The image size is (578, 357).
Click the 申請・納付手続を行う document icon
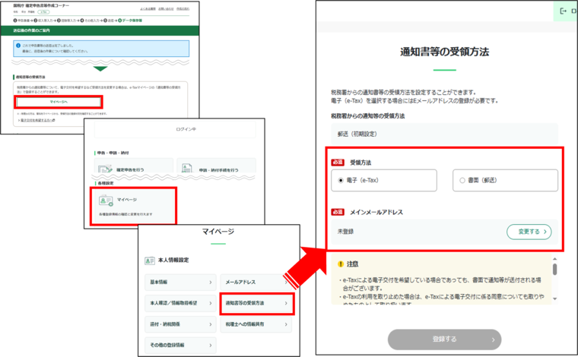coord(187,169)
